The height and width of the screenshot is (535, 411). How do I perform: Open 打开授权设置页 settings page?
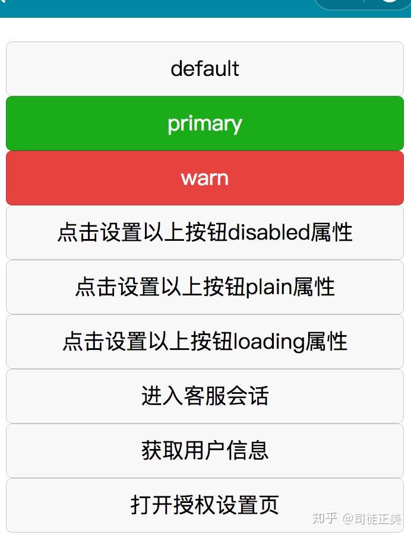[205, 505]
